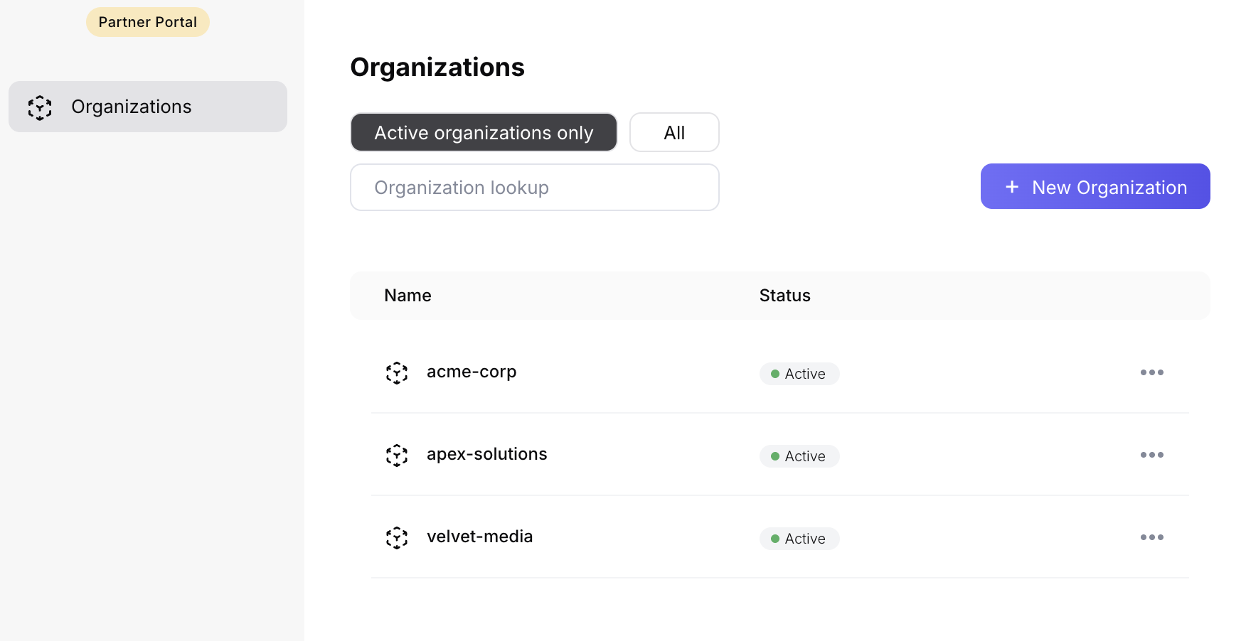
Task: Click the apex-solutions organization icon
Action: [x=396, y=456]
